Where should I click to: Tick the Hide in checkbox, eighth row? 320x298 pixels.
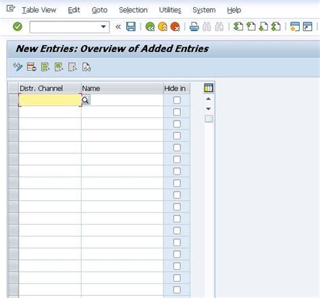(177, 183)
